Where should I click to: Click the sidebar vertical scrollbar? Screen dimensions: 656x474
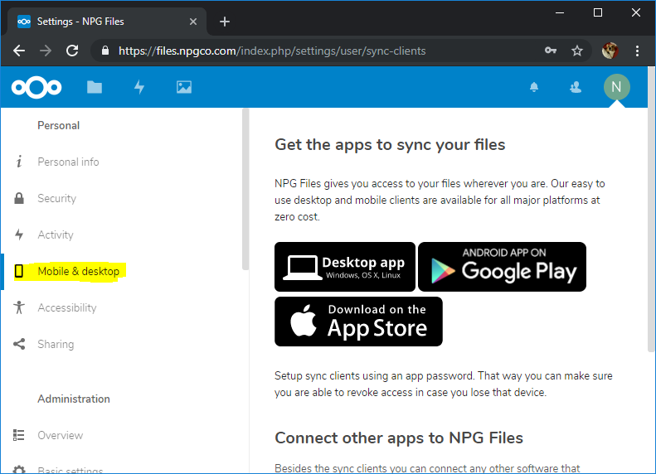pyautogui.click(x=245, y=189)
